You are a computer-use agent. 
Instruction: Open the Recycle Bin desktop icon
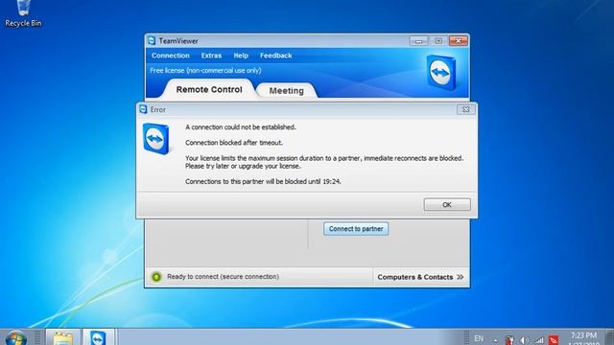(x=23, y=14)
